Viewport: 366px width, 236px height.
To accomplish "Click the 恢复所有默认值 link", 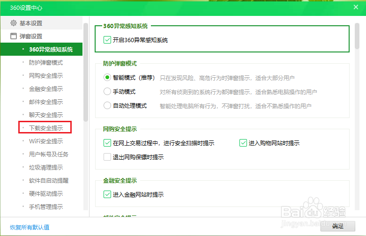I will point(30,227).
